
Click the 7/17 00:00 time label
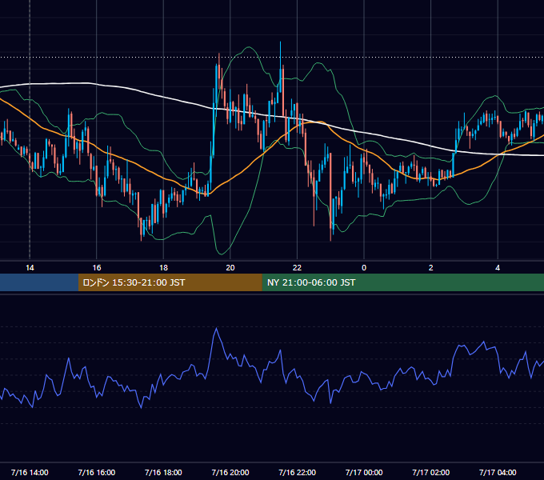point(364,472)
